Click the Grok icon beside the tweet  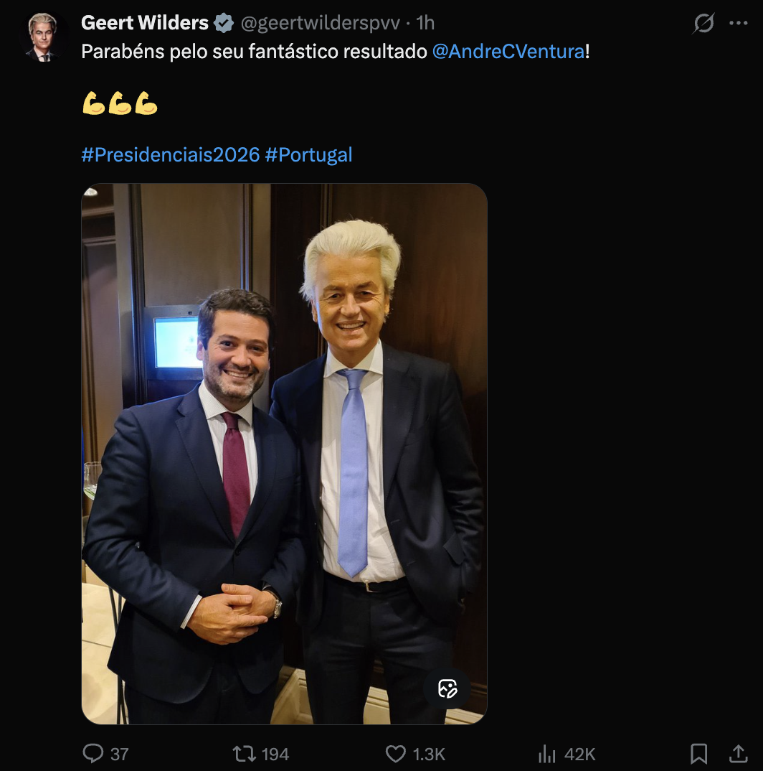pos(703,24)
